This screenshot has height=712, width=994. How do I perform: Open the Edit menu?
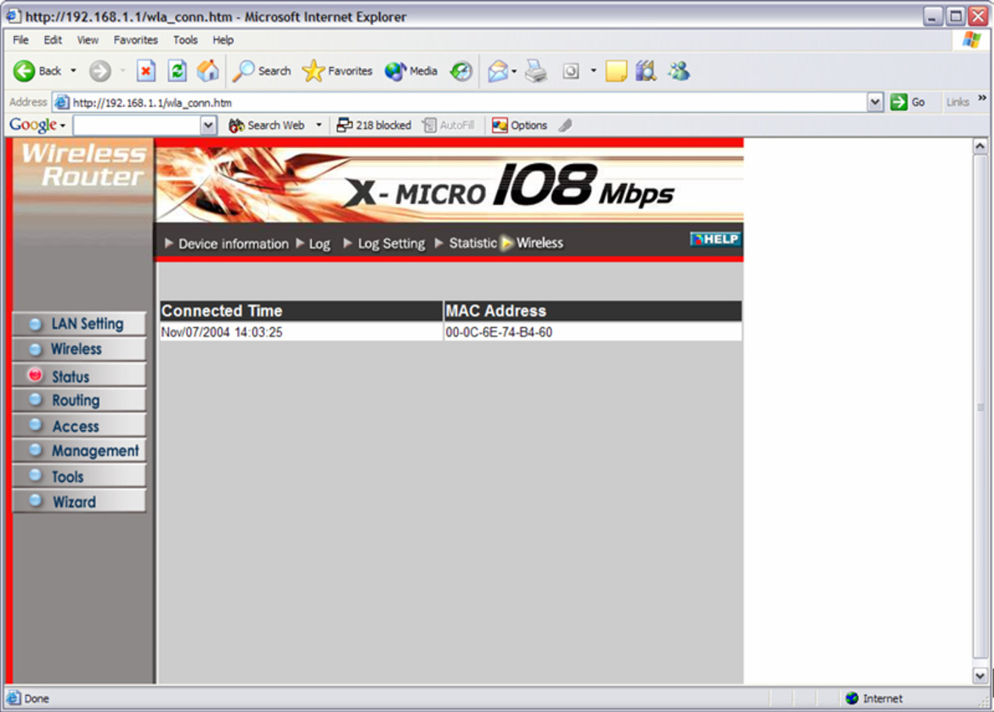click(x=53, y=40)
